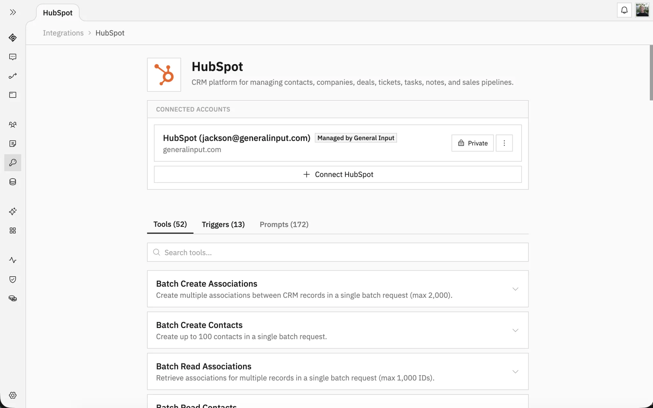Switch to Triggers (13) tab

pos(223,224)
